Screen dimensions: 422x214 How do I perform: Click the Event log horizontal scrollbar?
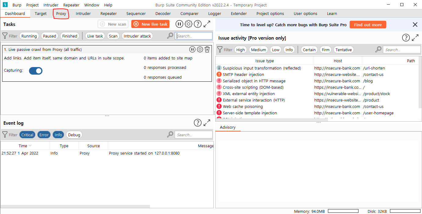pos(75,206)
